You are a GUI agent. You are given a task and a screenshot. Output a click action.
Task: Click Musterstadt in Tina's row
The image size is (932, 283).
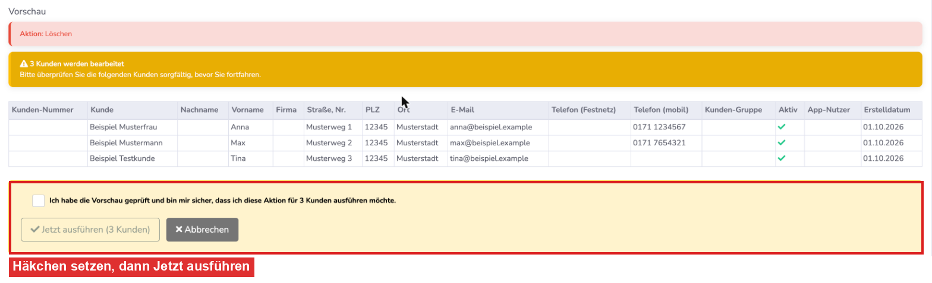coord(417,158)
